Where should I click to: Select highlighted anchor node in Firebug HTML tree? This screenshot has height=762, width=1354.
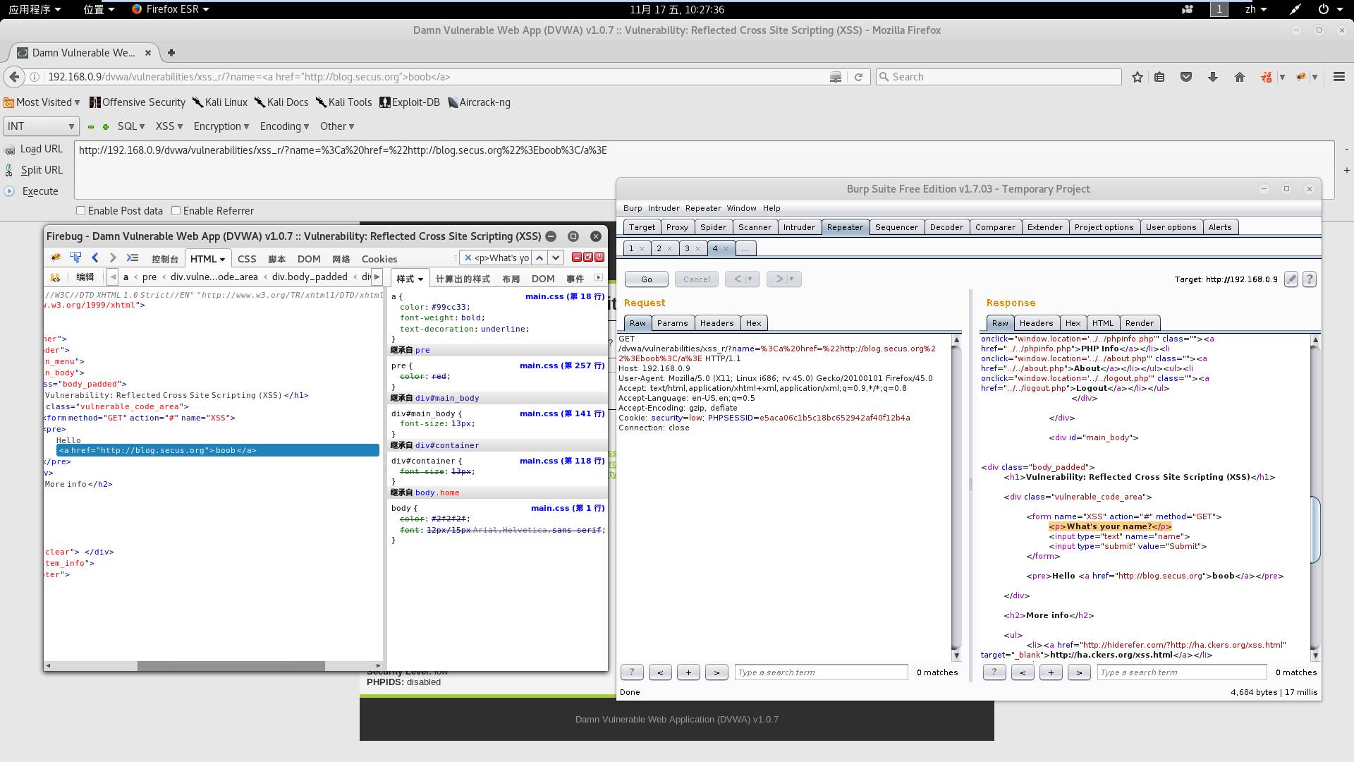click(218, 450)
